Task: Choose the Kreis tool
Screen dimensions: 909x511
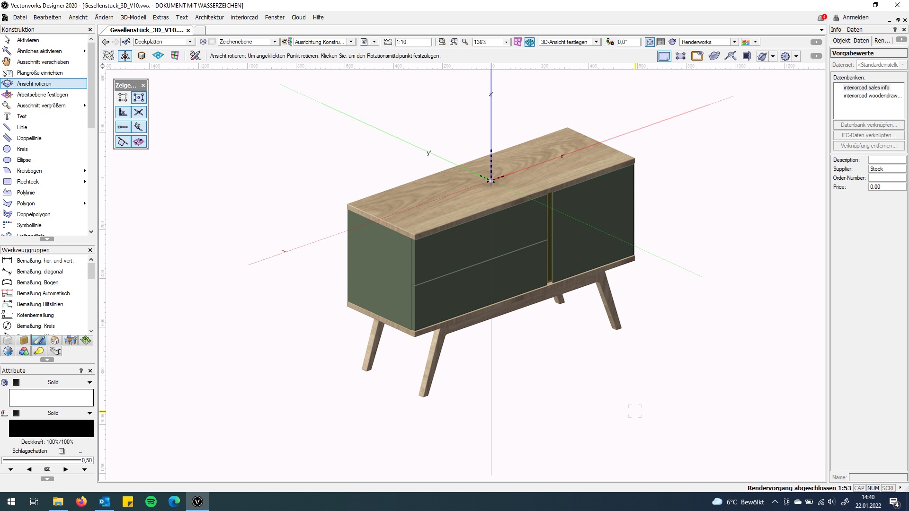Action: tap(44, 149)
